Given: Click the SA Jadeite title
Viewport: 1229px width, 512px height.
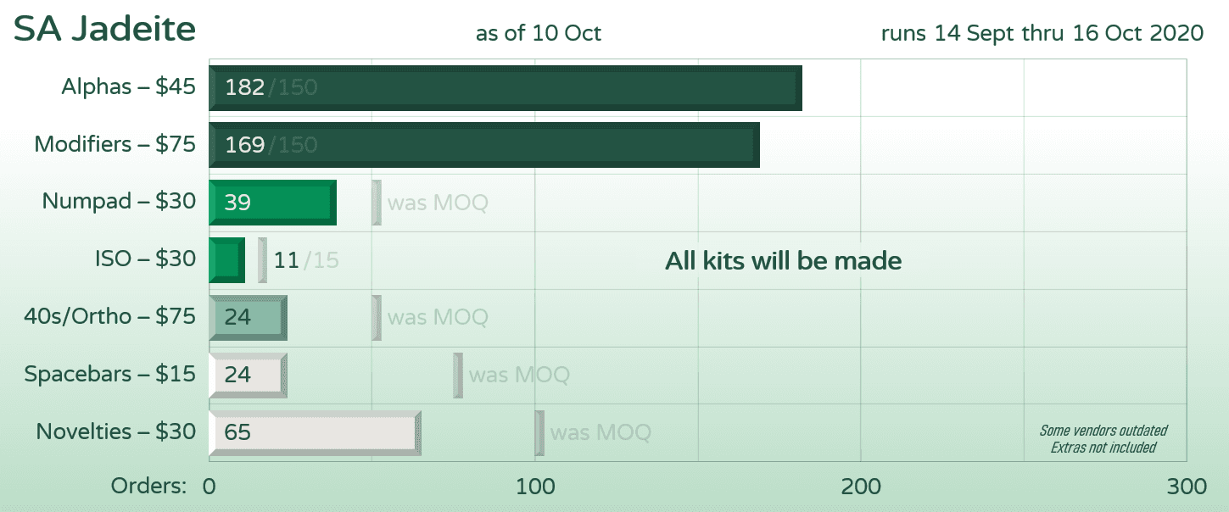Looking at the screenshot, I should click(x=105, y=30).
